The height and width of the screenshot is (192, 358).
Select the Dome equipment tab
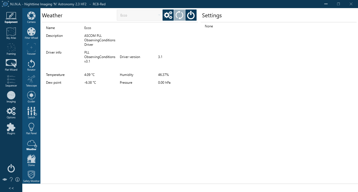coord(31,161)
